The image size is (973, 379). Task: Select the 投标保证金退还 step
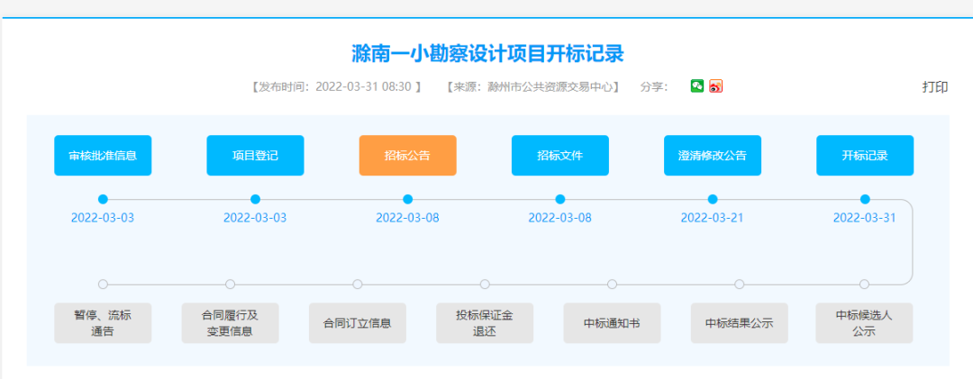485,322
